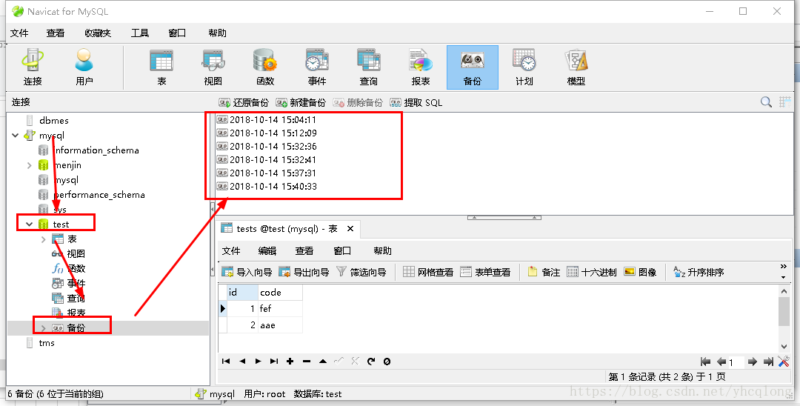Switch to the 视图 (View) objects view
Screen dimensions: 800x406
[x=213, y=67]
